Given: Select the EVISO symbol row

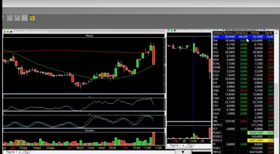Looking at the screenshot, I should tap(243, 110).
